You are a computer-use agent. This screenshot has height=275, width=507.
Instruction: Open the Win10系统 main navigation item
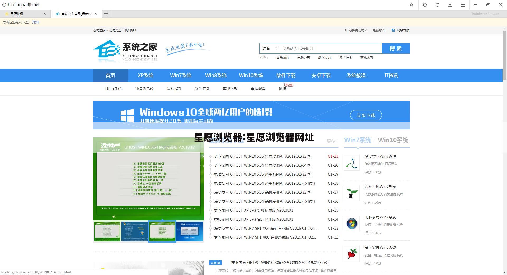click(251, 75)
